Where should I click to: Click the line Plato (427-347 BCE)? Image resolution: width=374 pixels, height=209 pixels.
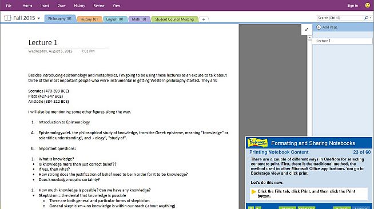click(46, 96)
